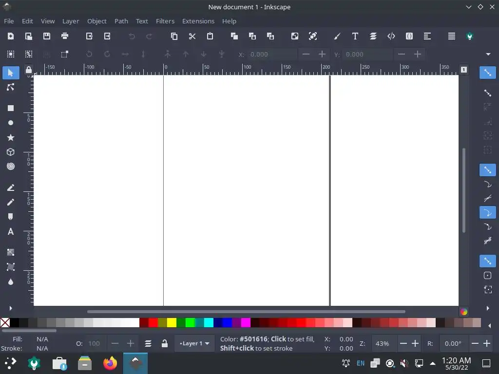Toggle the guide lock on rulers
This screenshot has height=374, width=499.
pyautogui.click(x=29, y=70)
